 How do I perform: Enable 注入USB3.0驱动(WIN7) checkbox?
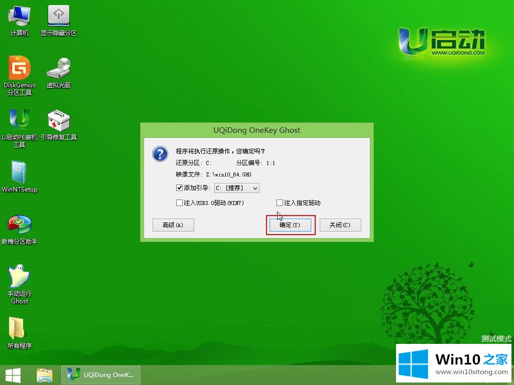(179, 203)
